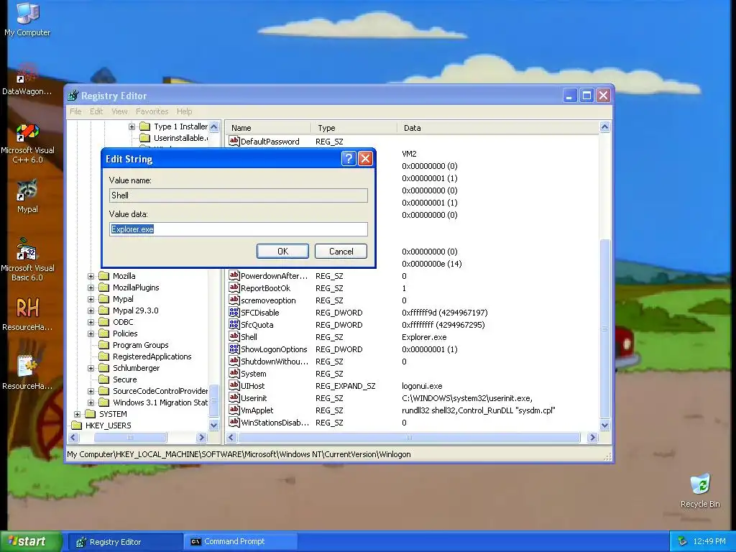Image resolution: width=736 pixels, height=552 pixels.
Task: Open the DataWagon desktop shortcut
Action: 27,79
